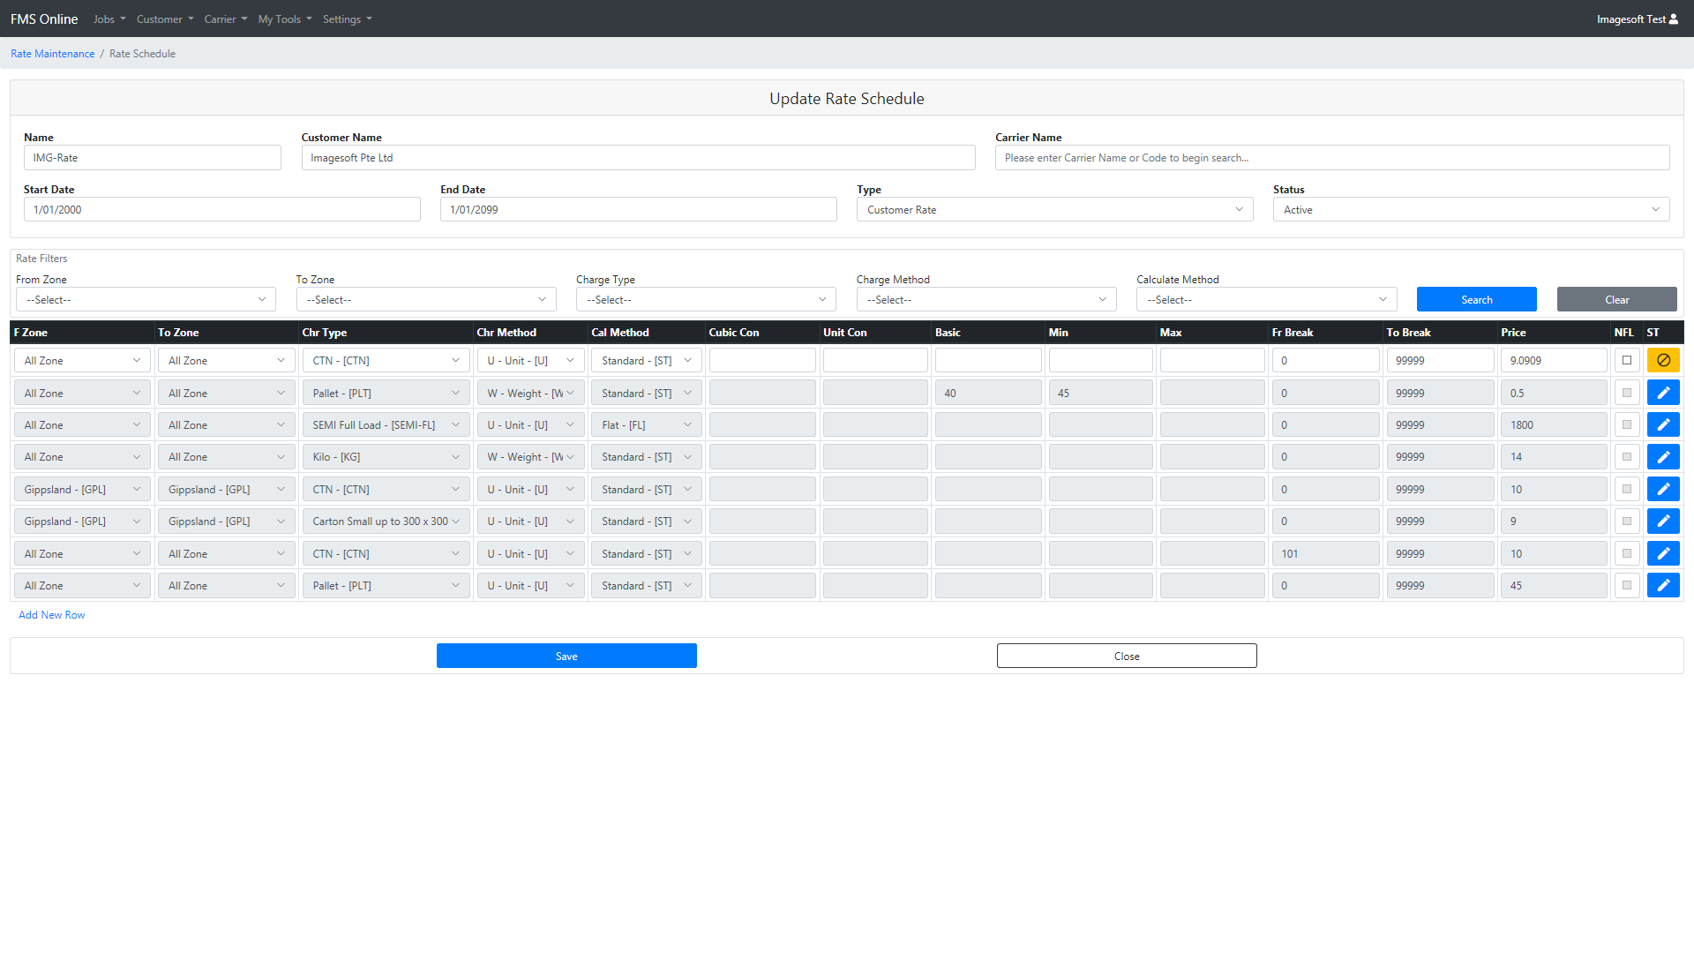The height and width of the screenshot is (953, 1694).
Task: Toggle NFL checkbox on SEMI Full Load row
Action: (1627, 424)
